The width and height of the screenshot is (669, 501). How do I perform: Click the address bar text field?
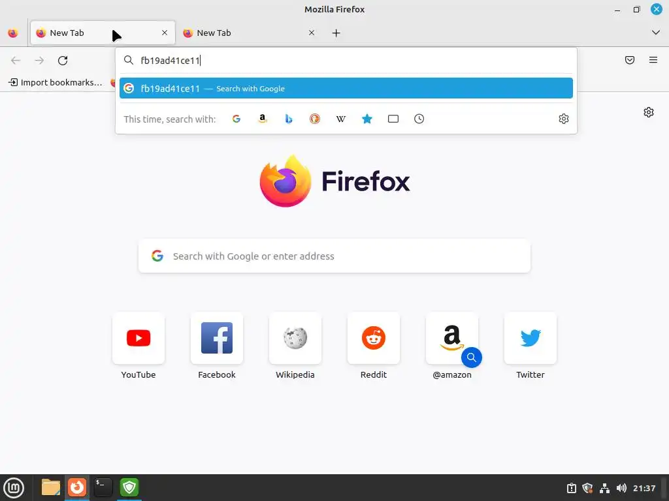point(346,61)
